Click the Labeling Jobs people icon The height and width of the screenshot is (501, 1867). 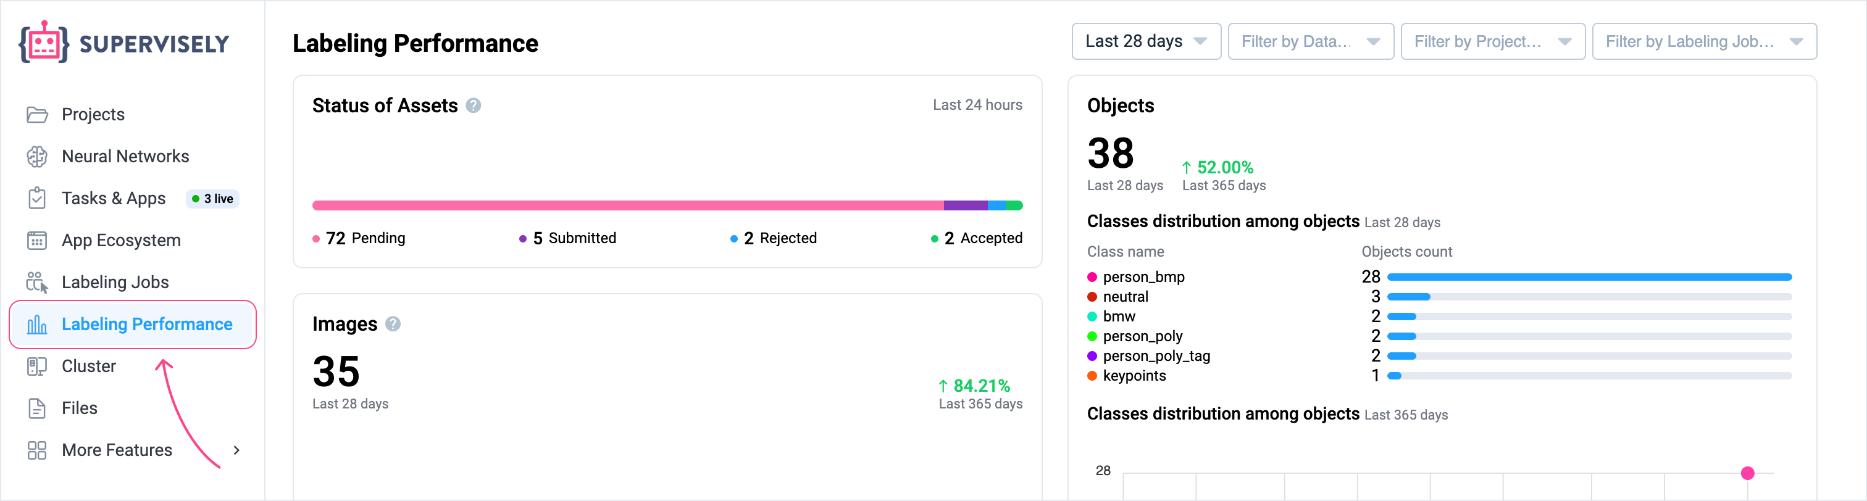coord(37,283)
